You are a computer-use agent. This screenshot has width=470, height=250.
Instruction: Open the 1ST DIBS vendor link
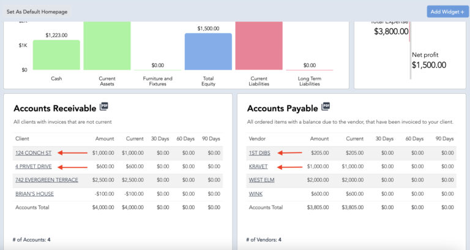pos(259,153)
